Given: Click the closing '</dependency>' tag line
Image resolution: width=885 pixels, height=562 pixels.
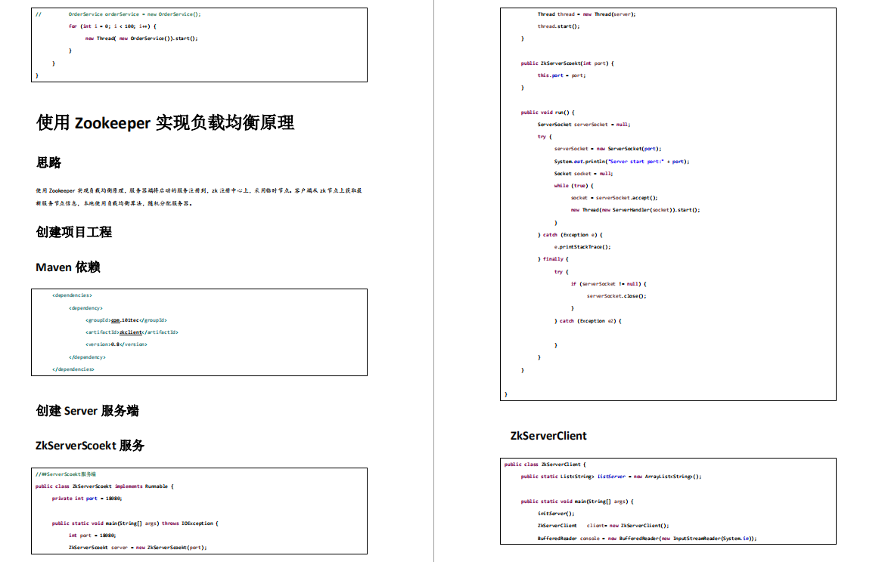Looking at the screenshot, I should pos(87,357).
